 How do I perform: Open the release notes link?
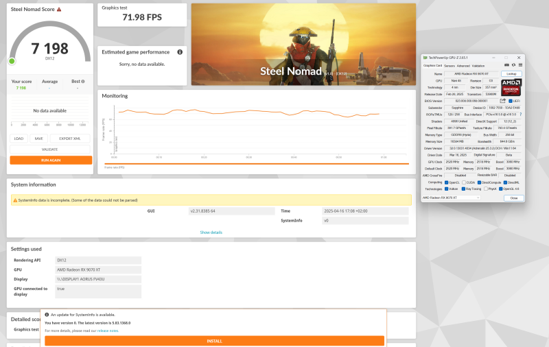click(x=109, y=331)
